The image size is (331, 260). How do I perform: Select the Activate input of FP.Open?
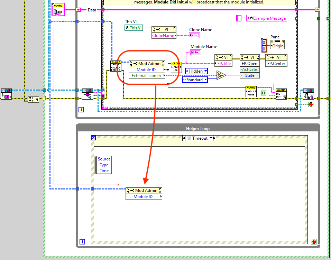[x=249, y=69]
